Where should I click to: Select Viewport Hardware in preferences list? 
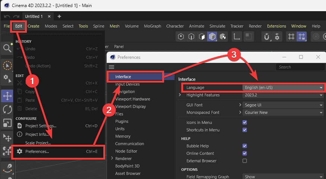click(132, 99)
